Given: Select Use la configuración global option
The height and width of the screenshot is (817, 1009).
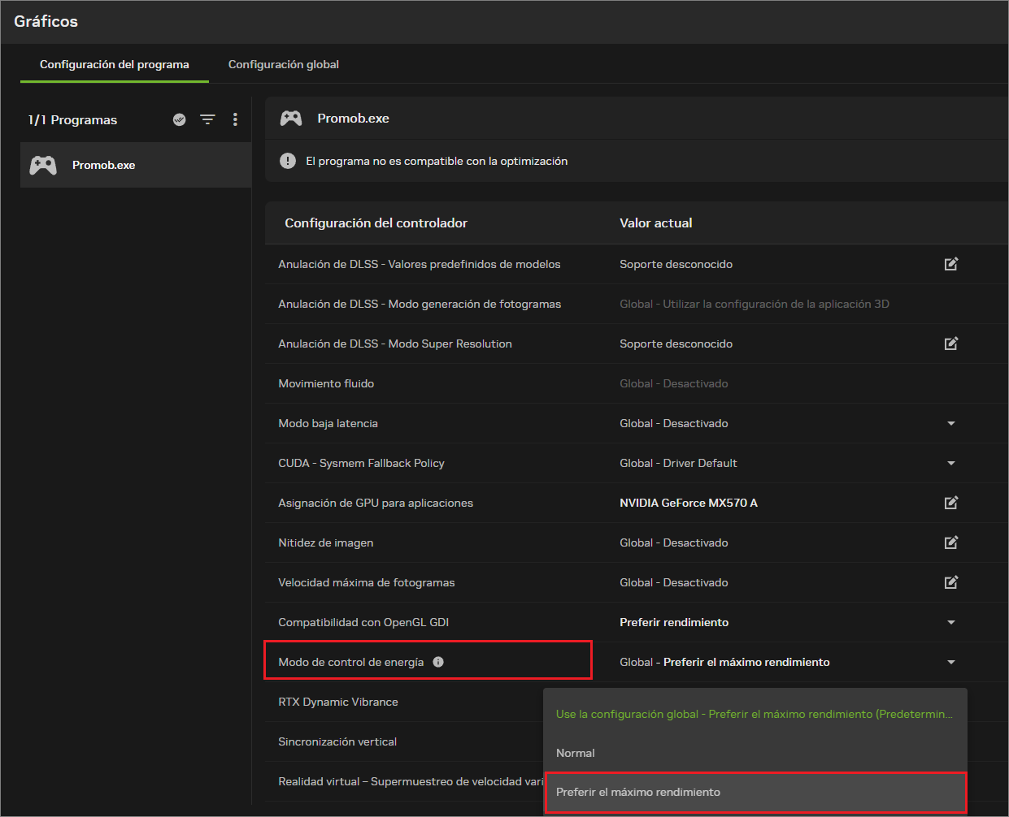Looking at the screenshot, I should [755, 714].
